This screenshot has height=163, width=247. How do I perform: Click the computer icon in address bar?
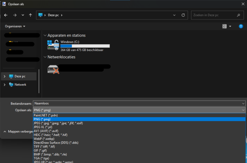coord(40,15)
